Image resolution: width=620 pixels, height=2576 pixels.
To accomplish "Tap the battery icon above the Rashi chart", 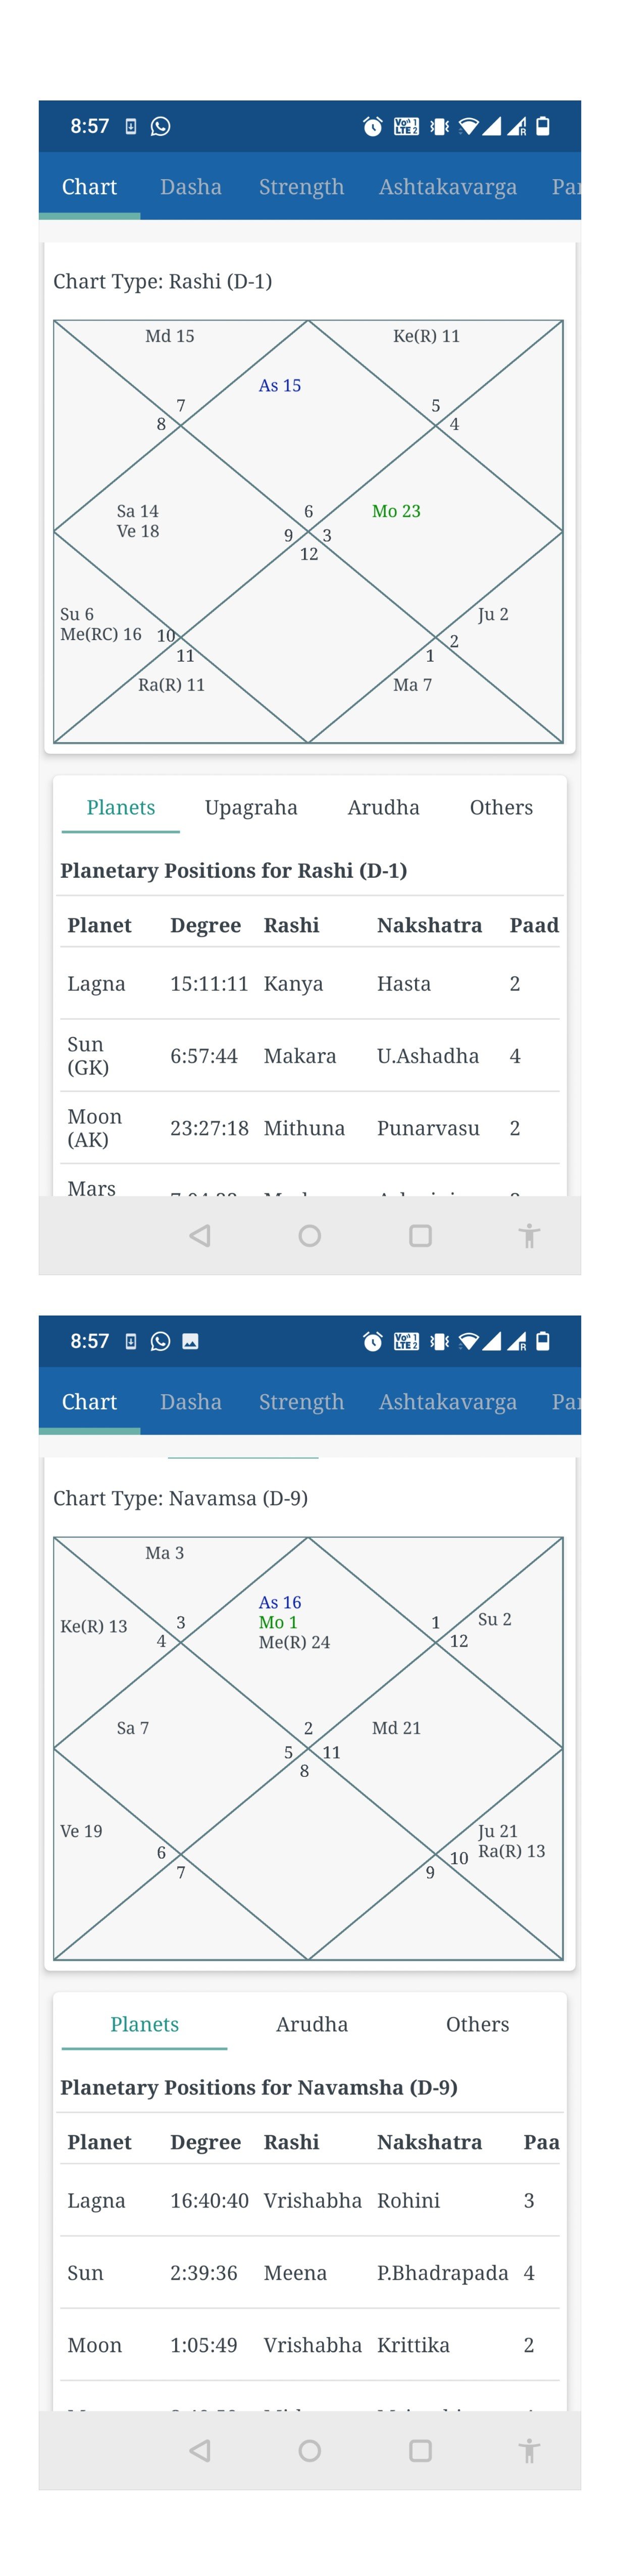I will click(x=543, y=126).
